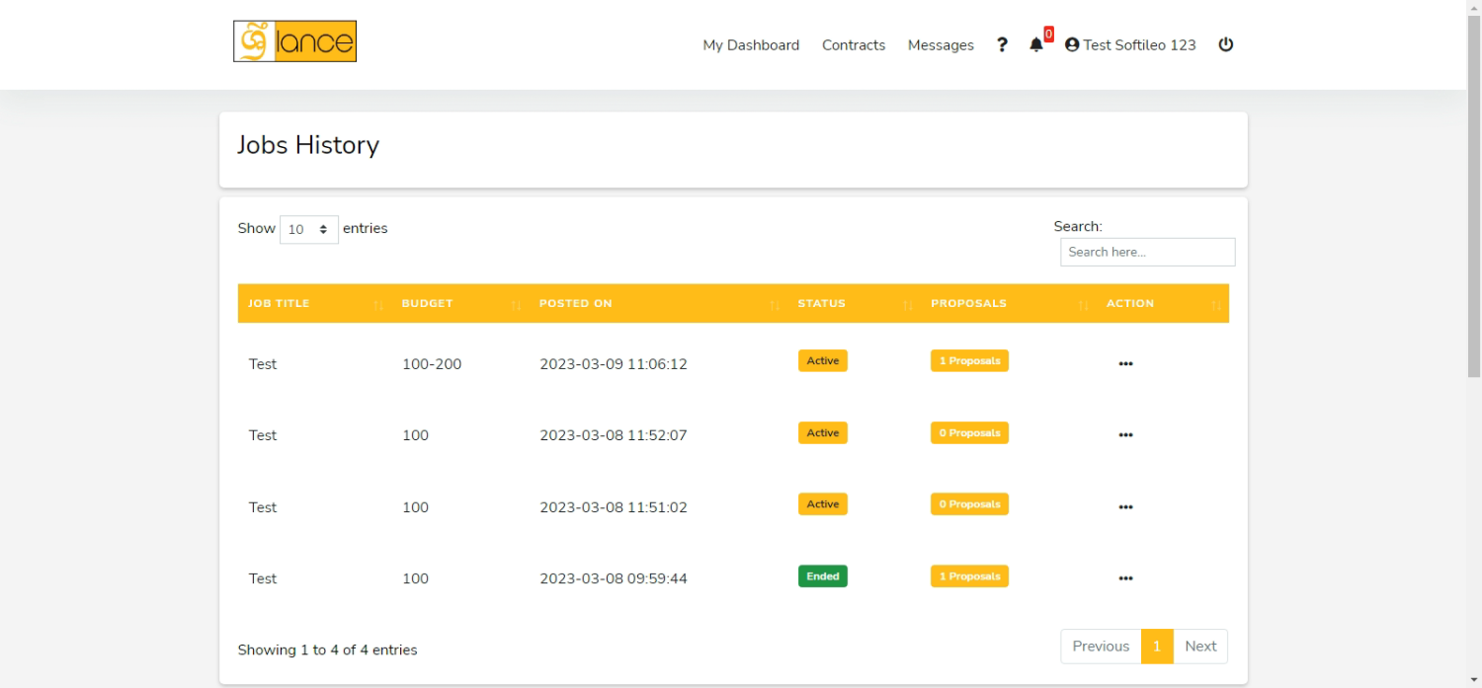The height and width of the screenshot is (688, 1482).
Task: Open the Contracts menu item
Action: [x=854, y=44]
